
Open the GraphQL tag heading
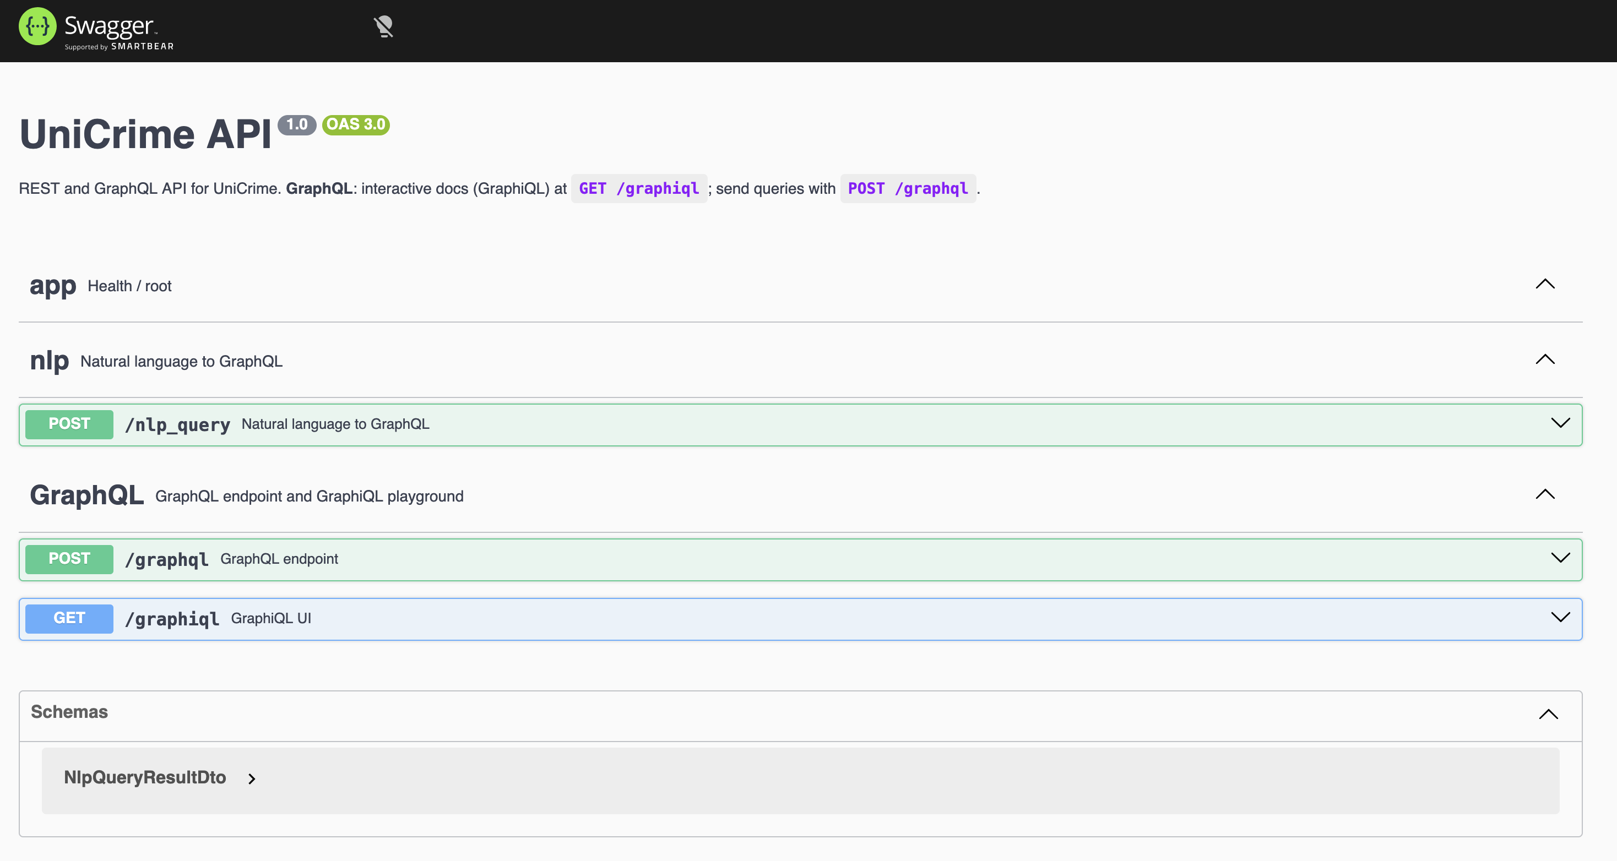[x=86, y=496]
